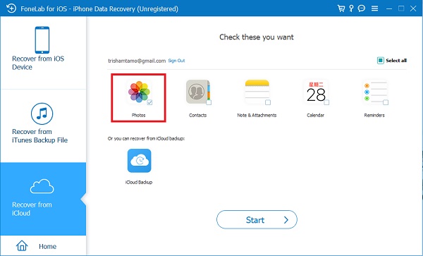Select the Note & Attachments icon
This screenshot has height=256, width=423.
257,92
